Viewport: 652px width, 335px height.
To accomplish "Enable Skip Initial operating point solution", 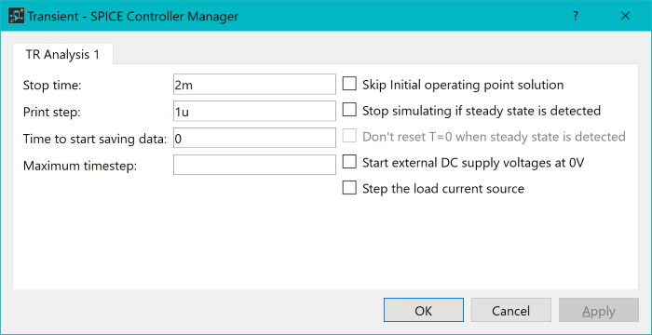I will (x=349, y=85).
